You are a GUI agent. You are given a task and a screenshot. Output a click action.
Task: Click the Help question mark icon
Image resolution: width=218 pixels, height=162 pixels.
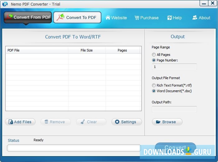(169, 18)
